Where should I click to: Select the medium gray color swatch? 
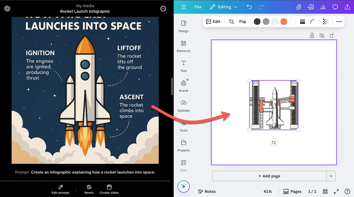pyautogui.click(x=266, y=22)
